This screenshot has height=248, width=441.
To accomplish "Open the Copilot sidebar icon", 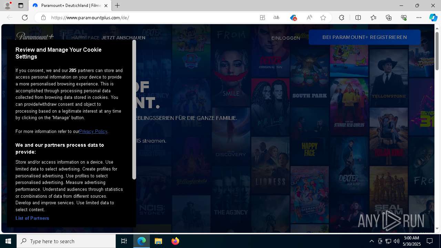I will (433, 18).
